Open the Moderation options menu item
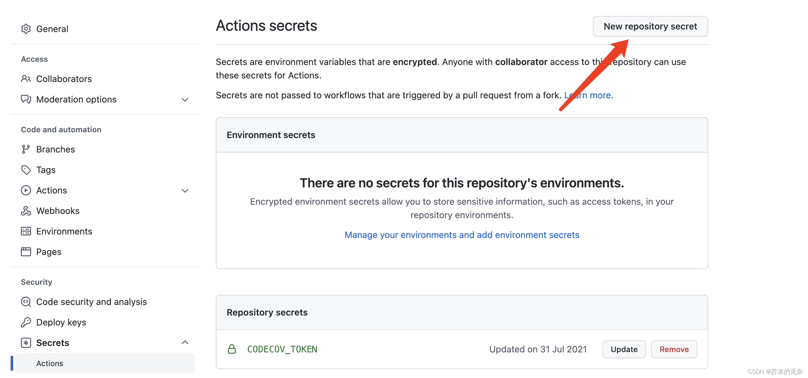 (x=76, y=99)
